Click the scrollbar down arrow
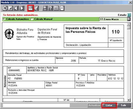133x109 pixels. (x=129, y=100)
